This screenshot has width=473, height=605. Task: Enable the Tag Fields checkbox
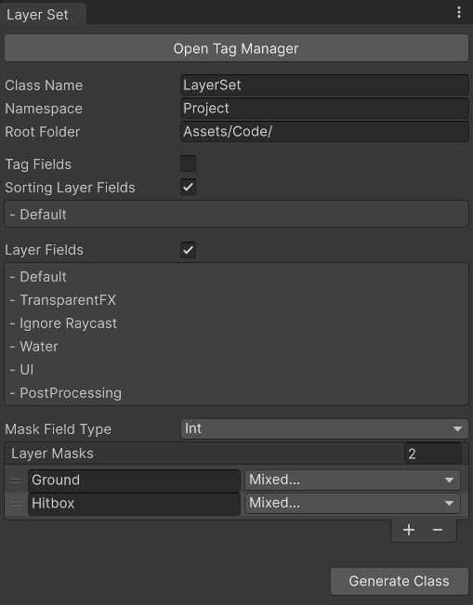click(x=189, y=164)
